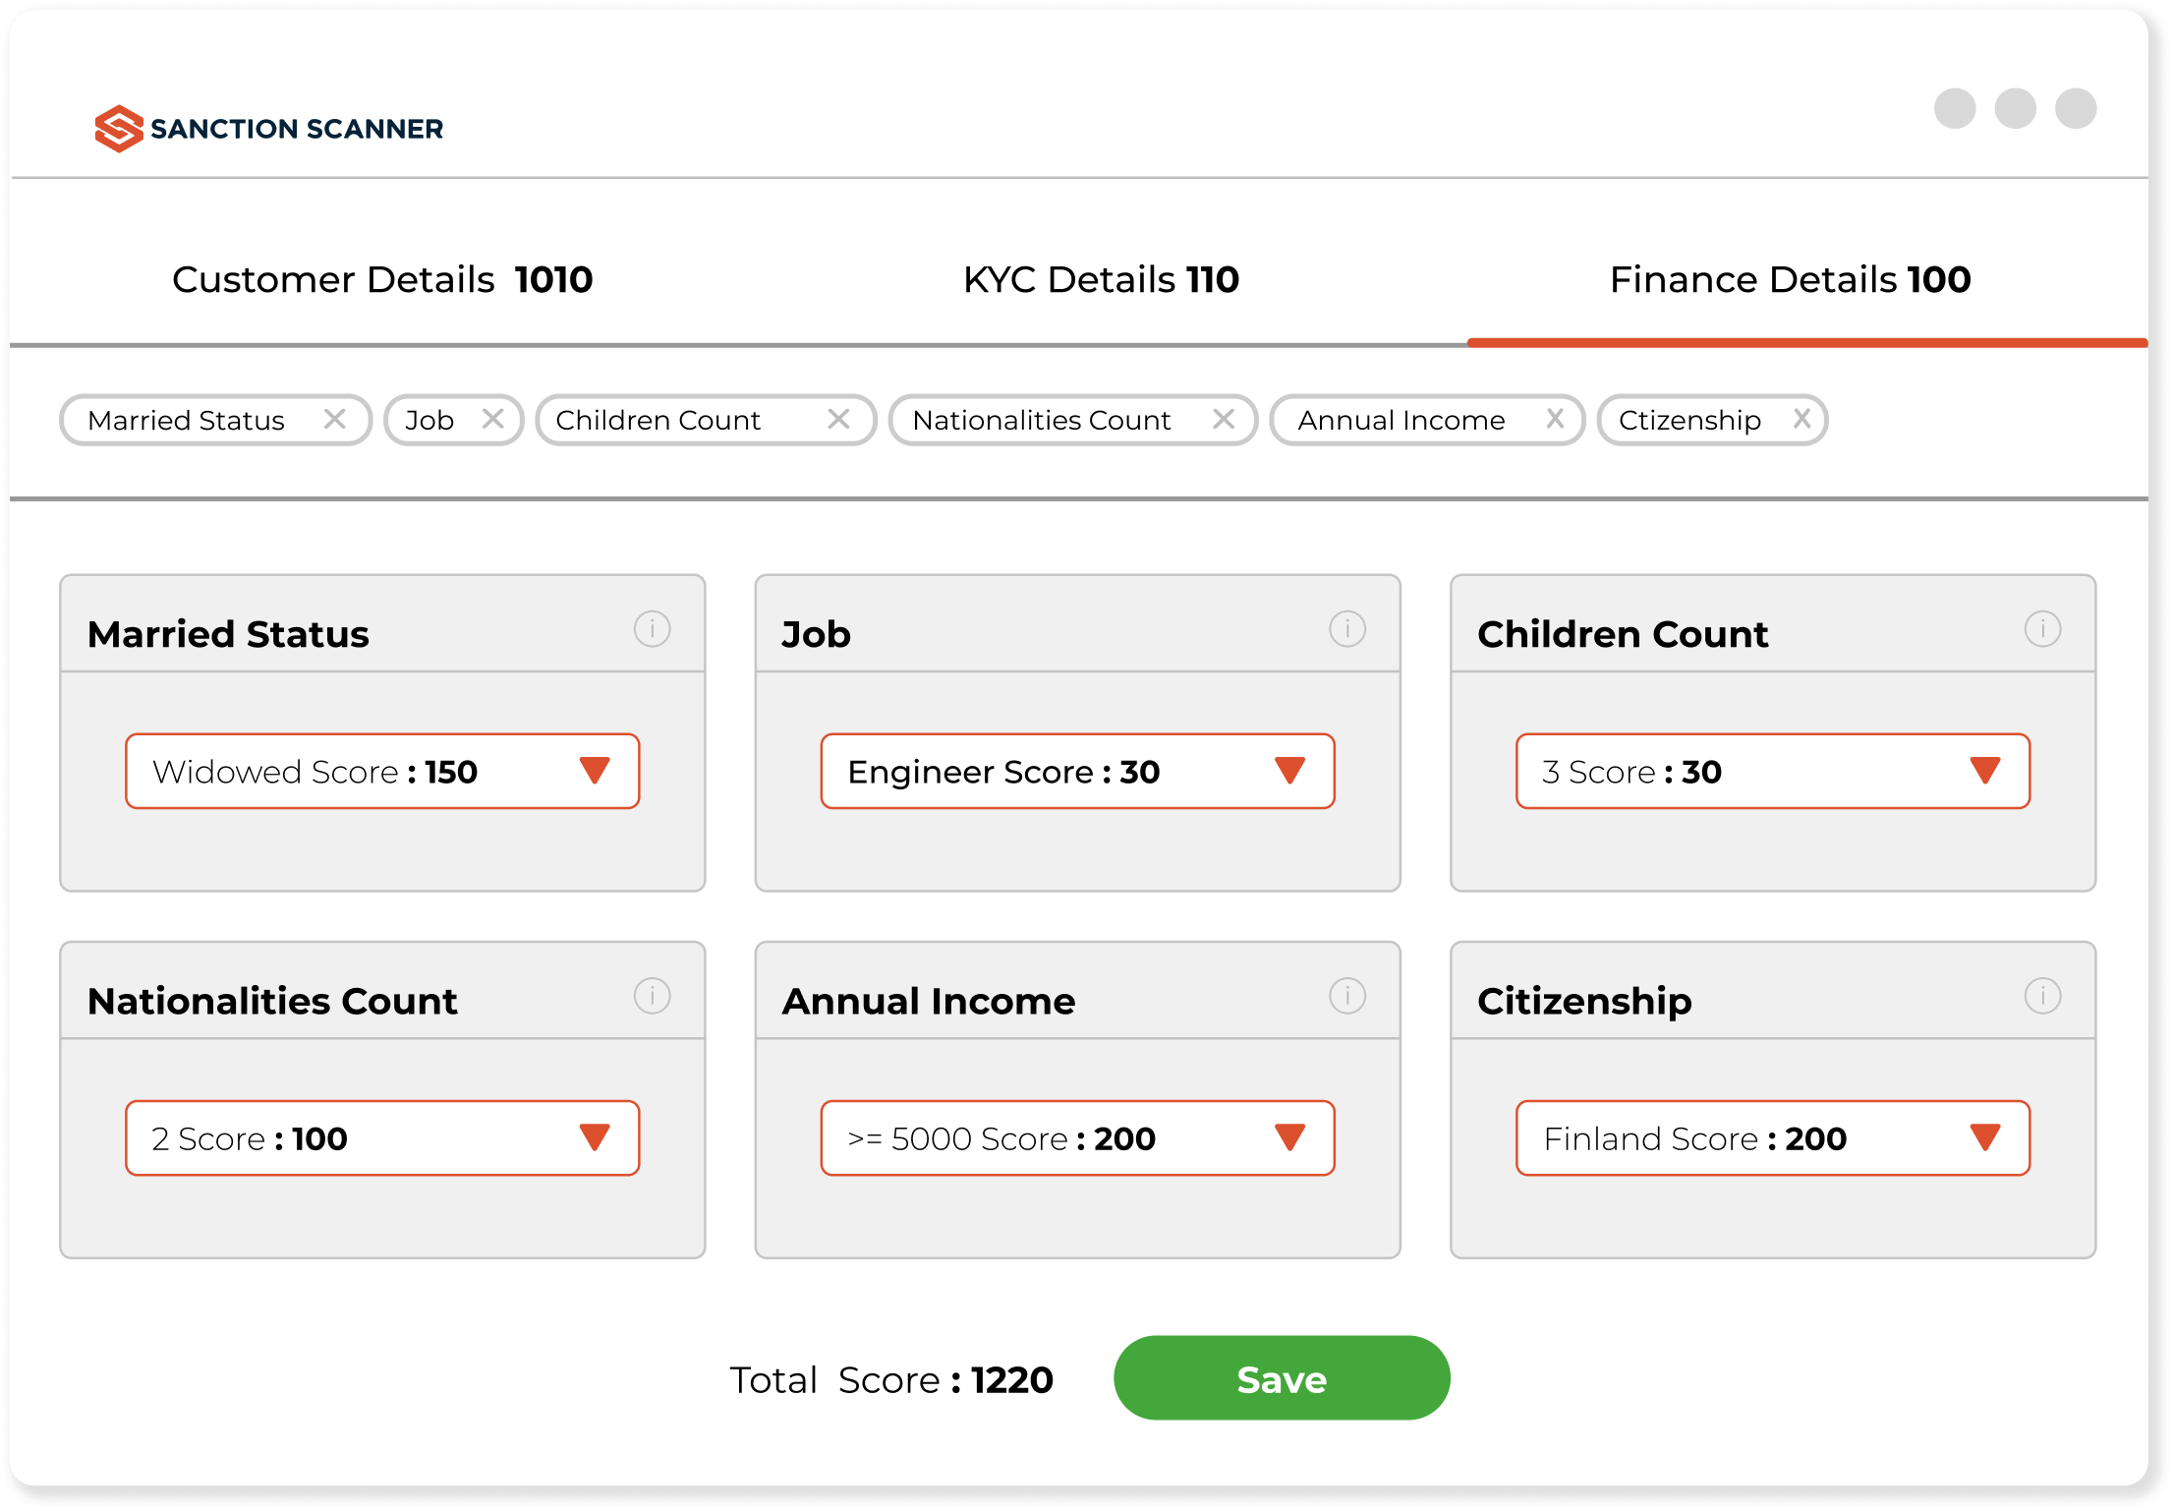Click the Annual Income card heading
The width and height of the screenshot is (2173, 1511).
click(x=929, y=1001)
